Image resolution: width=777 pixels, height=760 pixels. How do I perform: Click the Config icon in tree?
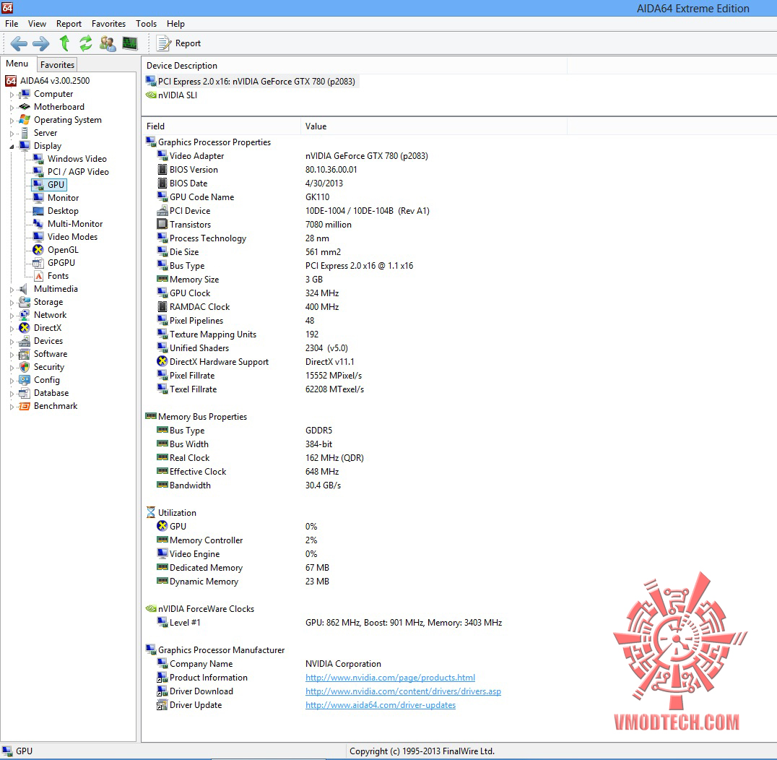25,380
